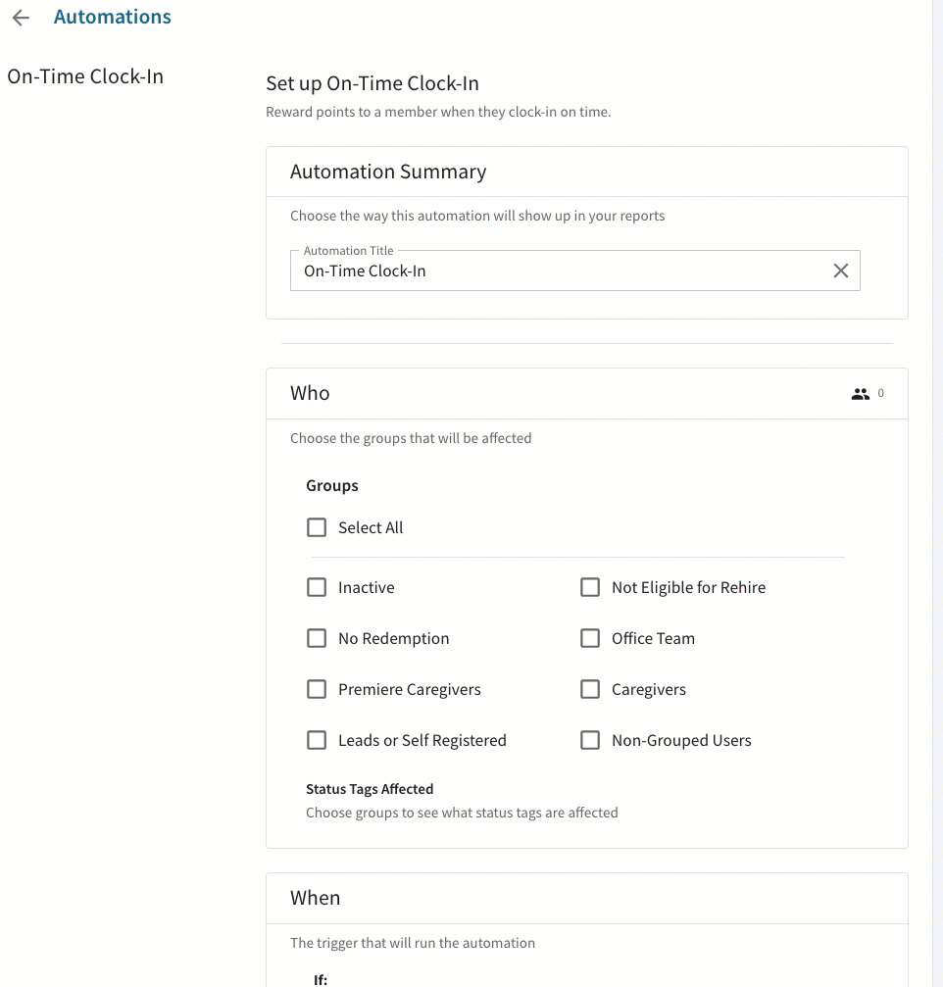Click the When section heading
943x987 pixels.
coord(315,898)
